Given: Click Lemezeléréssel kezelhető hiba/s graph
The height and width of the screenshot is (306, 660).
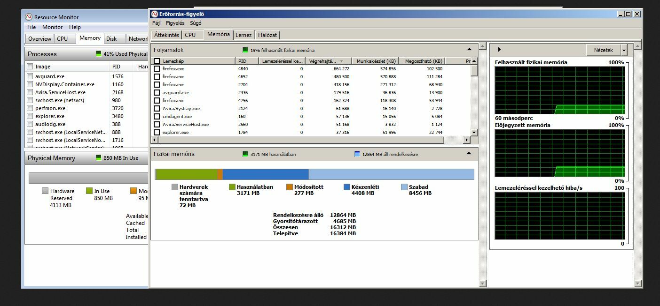Looking at the screenshot, I should click(x=560, y=216).
